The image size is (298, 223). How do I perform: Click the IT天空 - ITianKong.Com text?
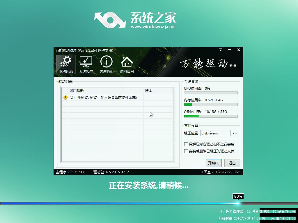pos(220,172)
